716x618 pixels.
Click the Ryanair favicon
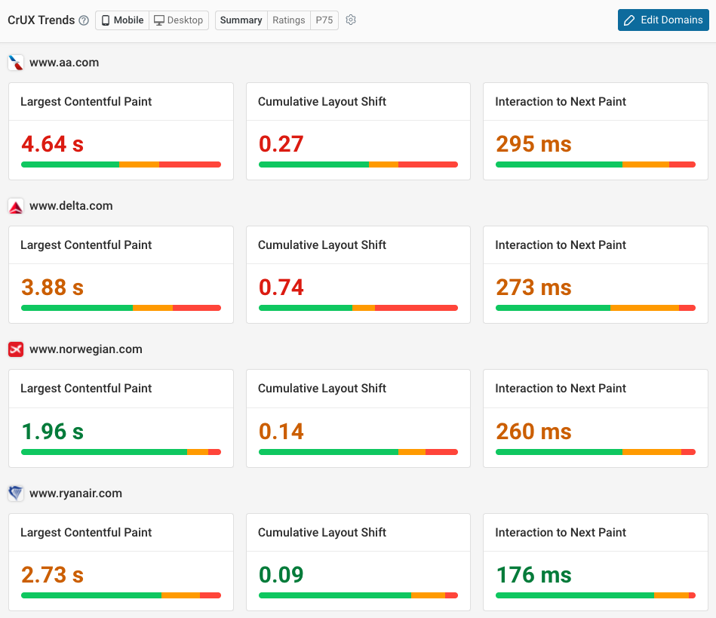(15, 493)
